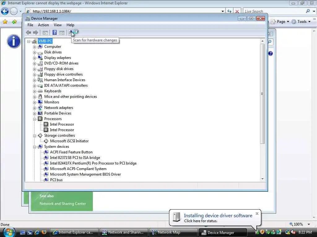Select Mice and other pointing devices
The width and height of the screenshot is (317, 237).
(x=71, y=97)
